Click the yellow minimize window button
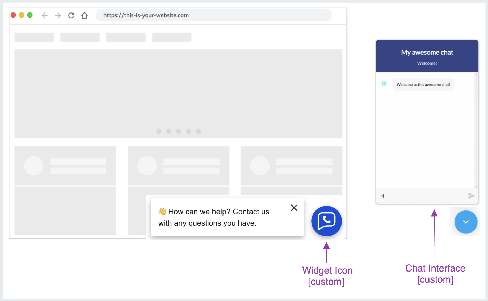 [x=22, y=15]
